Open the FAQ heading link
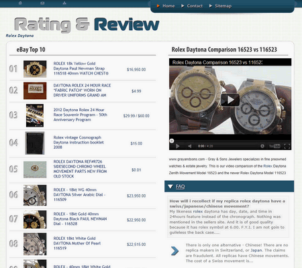 tap(180, 186)
